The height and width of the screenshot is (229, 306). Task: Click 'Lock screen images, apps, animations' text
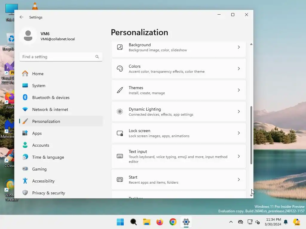(x=159, y=136)
